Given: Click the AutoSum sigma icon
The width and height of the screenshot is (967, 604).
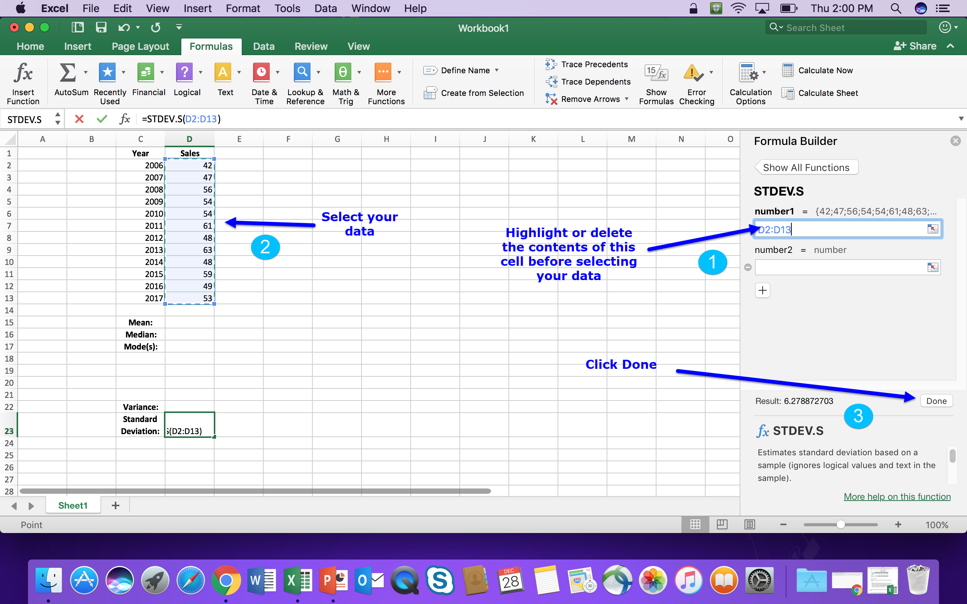Looking at the screenshot, I should coord(68,73).
